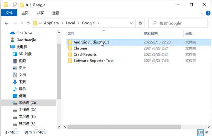The height and width of the screenshot is (136, 212).
Task: Click the file list horizontal scrollbar thumb
Action: 124,127
